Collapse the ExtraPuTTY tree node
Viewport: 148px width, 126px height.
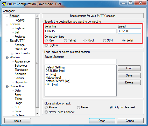[7, 41]
